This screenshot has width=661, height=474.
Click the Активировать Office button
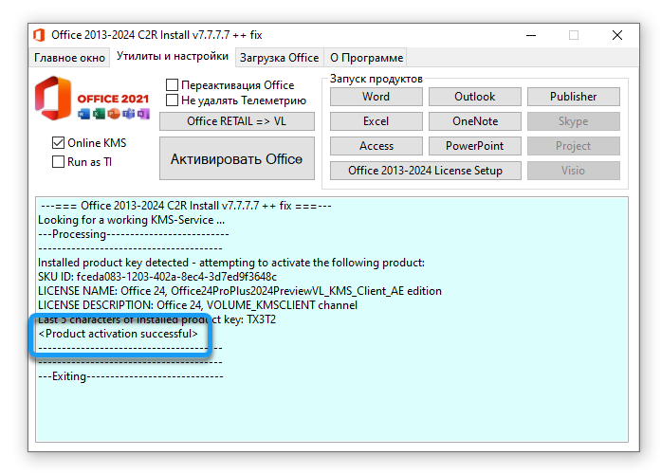[237, 159]
